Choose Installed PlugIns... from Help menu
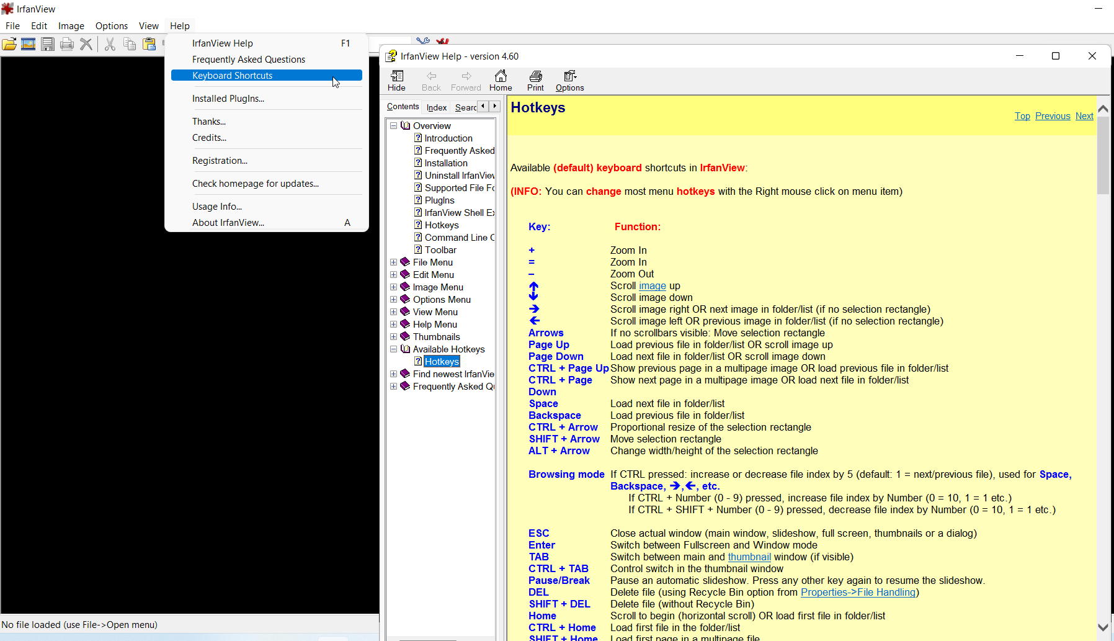1114x641 pixels. (x=267, y=99)
